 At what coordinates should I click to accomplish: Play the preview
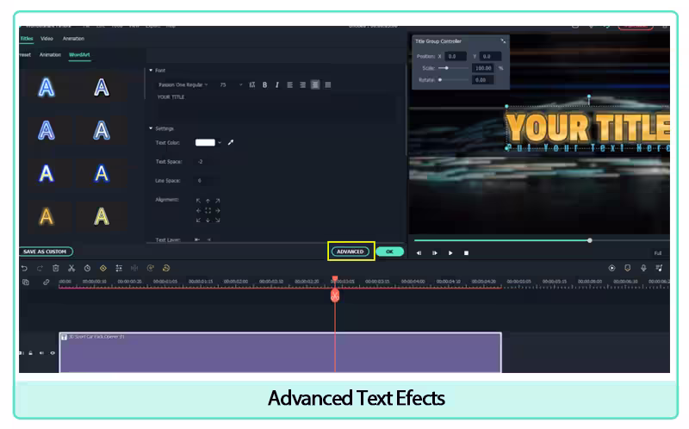pyautogui.click(x=450, y=253)
